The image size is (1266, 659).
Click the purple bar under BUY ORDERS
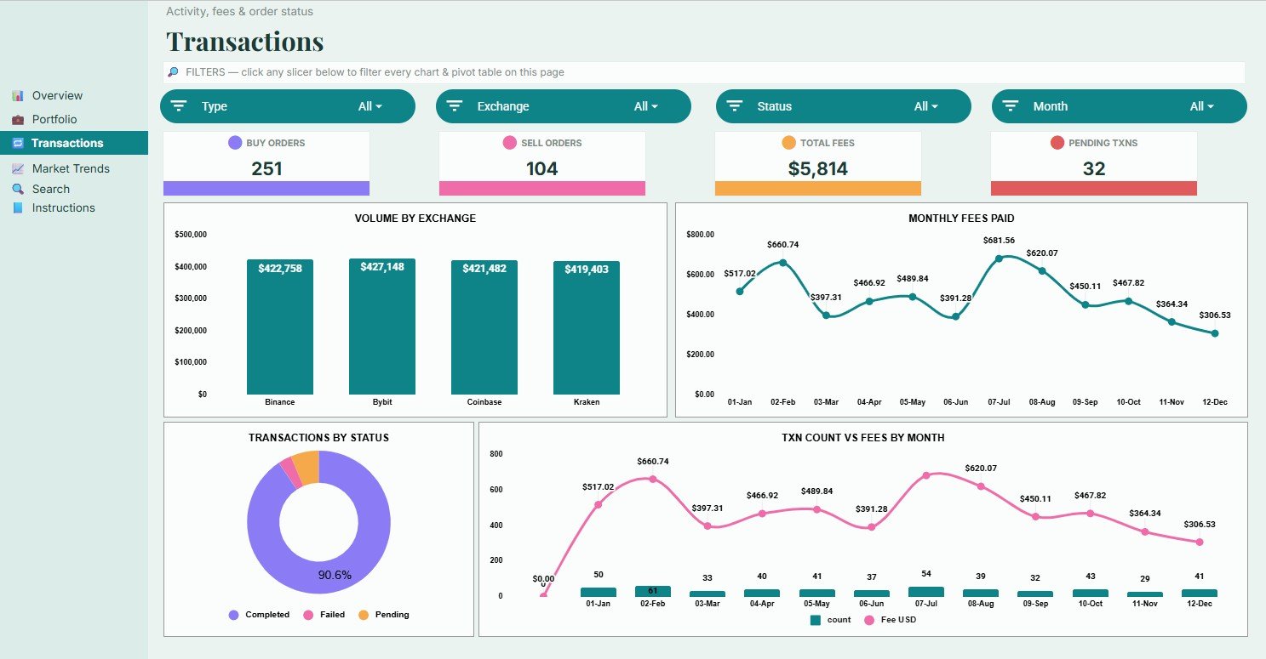(x=266, y=189)
